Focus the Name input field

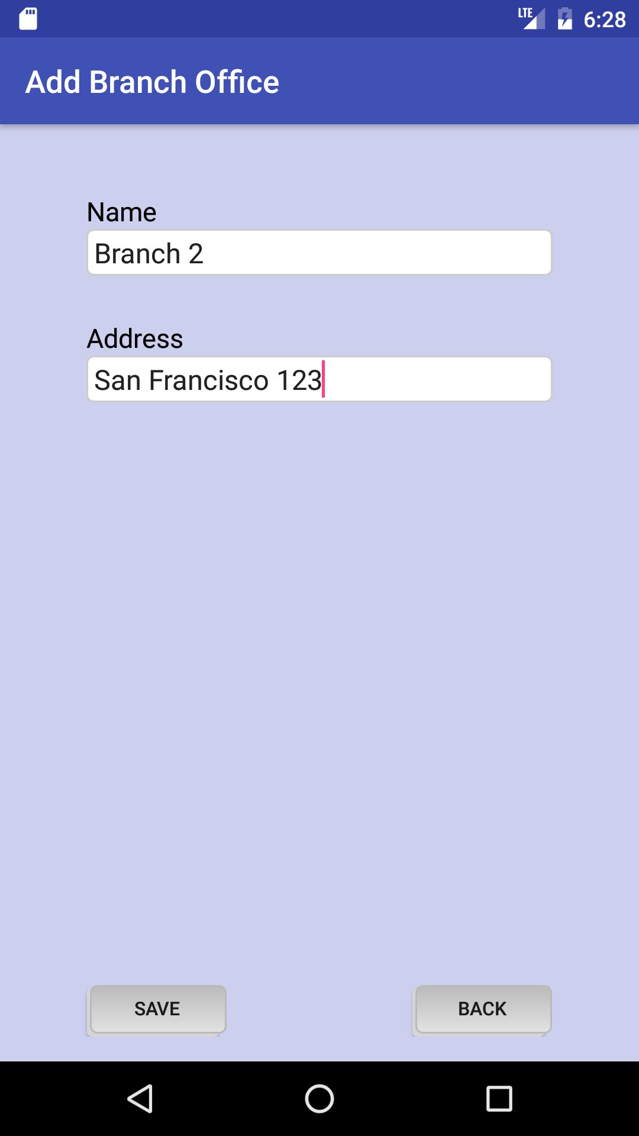point(319,253)
